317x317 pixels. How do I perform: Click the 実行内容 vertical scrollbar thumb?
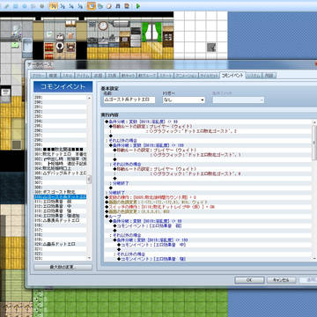click(314, 143)
